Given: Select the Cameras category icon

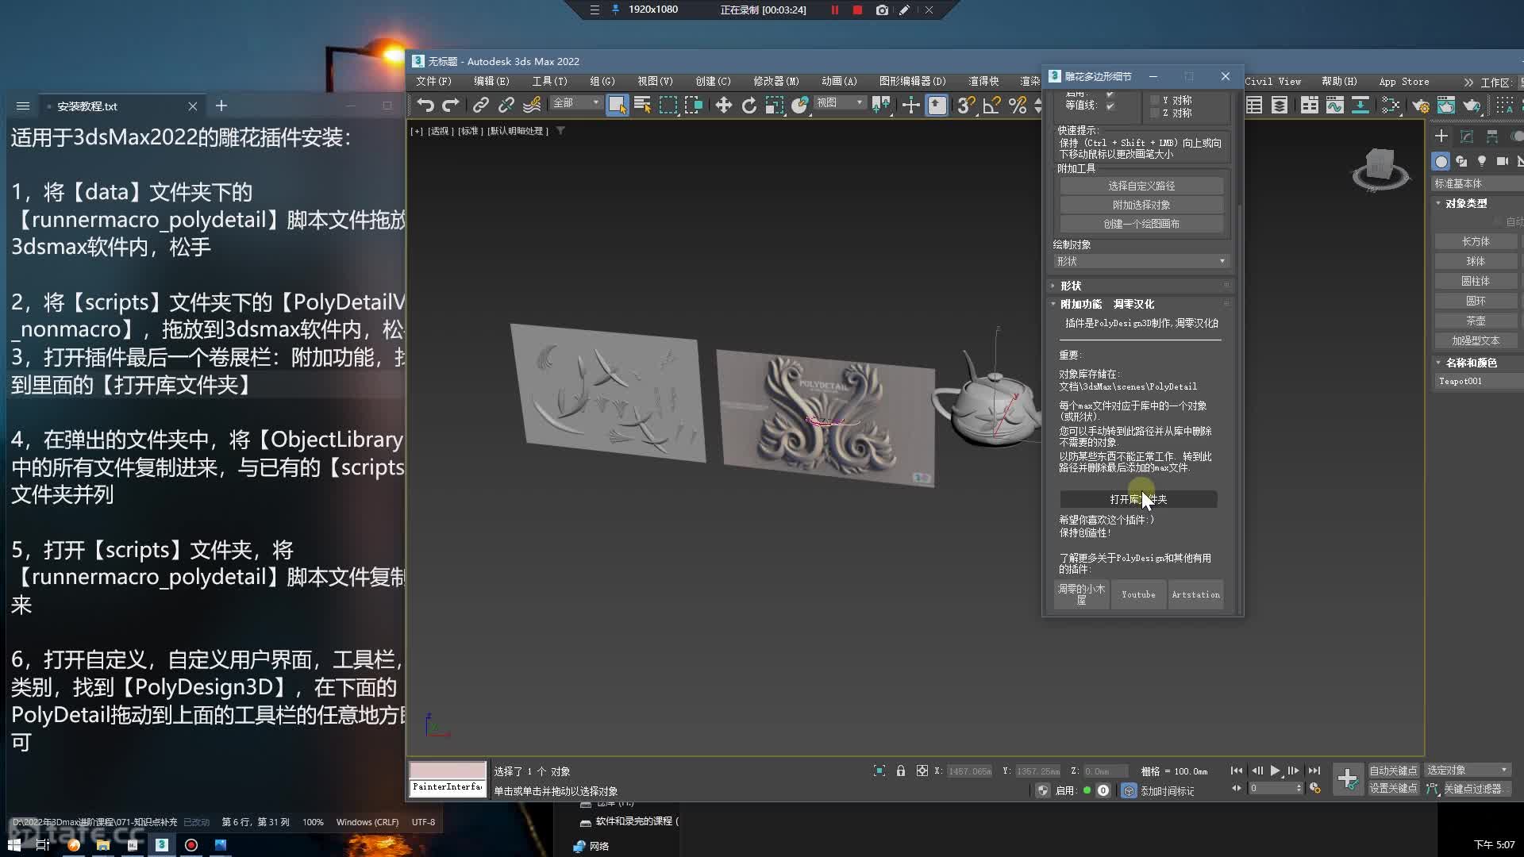Looking at the screenshot, I should (1503, 161).
